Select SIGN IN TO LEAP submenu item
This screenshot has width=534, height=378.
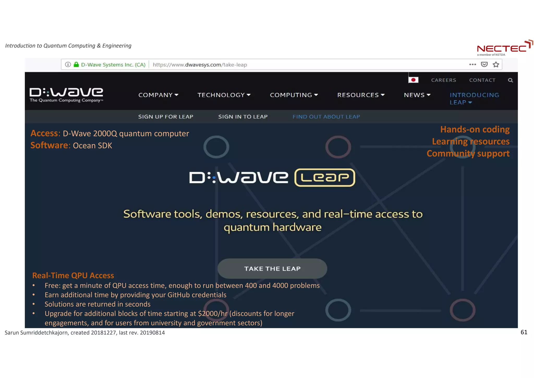(243, 117)
